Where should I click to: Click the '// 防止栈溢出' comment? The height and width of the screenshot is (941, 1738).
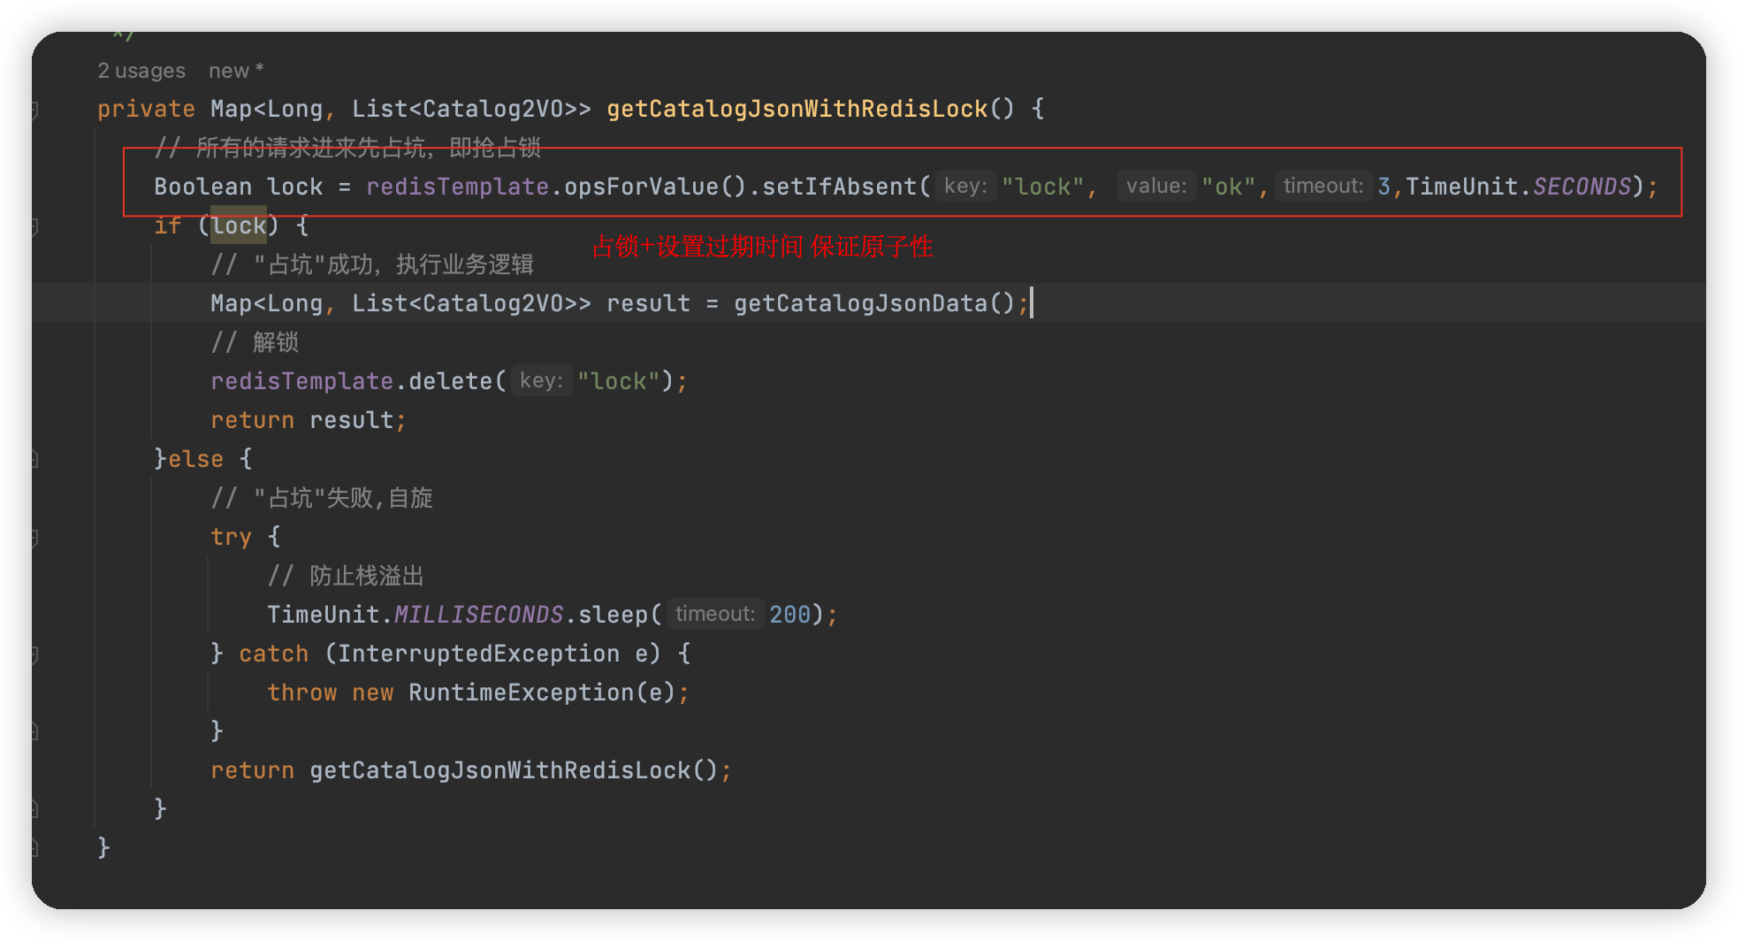click(x=346, y=576)
